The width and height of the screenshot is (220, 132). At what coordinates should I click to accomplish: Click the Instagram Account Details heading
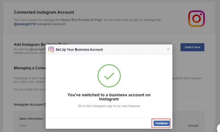point(30,105)
